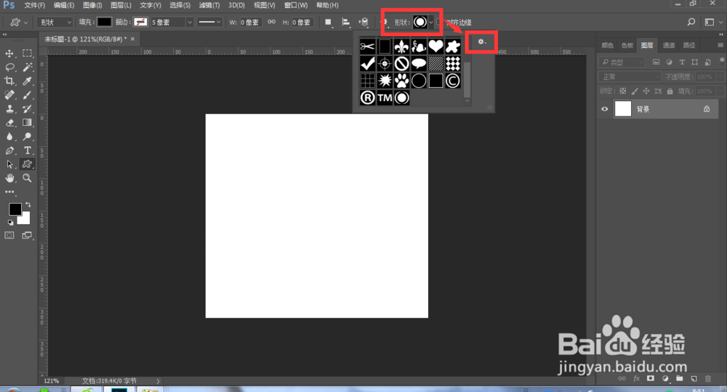Turn layer filtering on or off
Image resolution: width=727 pixels, height=392 pixels.
click(722, 60)
